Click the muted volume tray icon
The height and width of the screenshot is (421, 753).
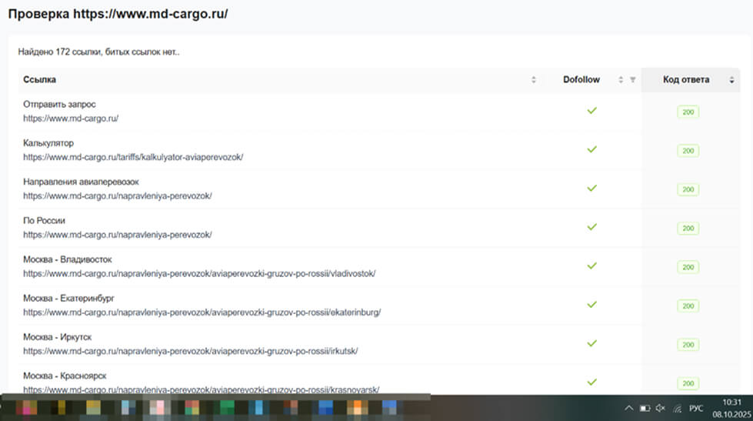click(x=659, y=408)
